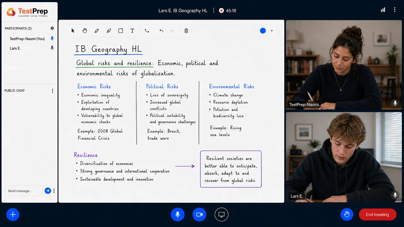
Task: Expand the color picker dropdown arrow
Action: [271, 31]
